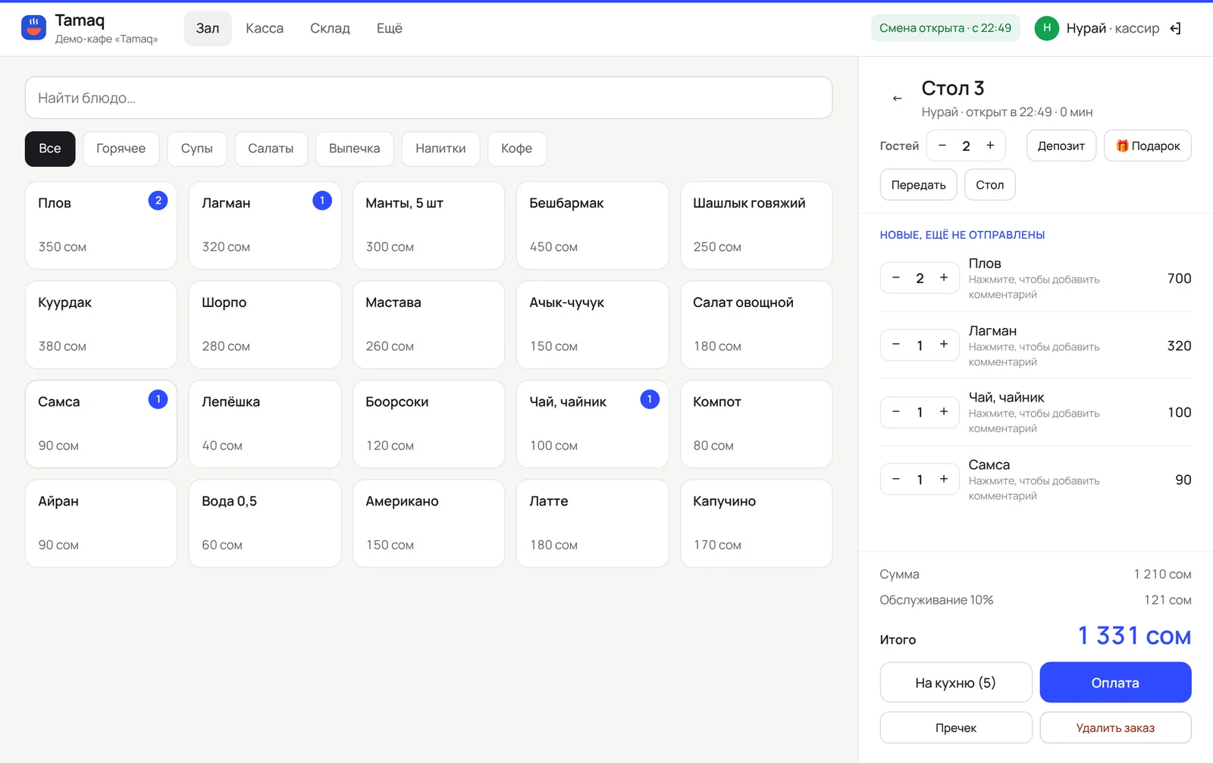
Task: Send order with На кухню (5)
Action: click(x=956, y=683)
